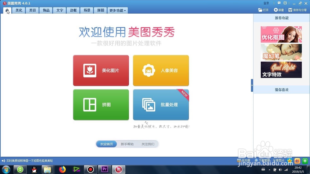This screenshot has width=310, height=174.
Task: Open the 拼图 green tile
Action: tap(101, 105)
